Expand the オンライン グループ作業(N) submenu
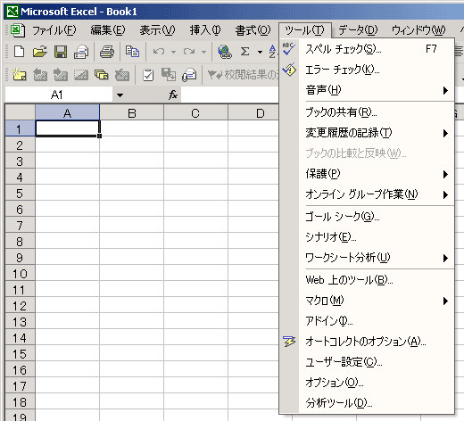Screen dimensions: 464x421 [x=445, y=194]
